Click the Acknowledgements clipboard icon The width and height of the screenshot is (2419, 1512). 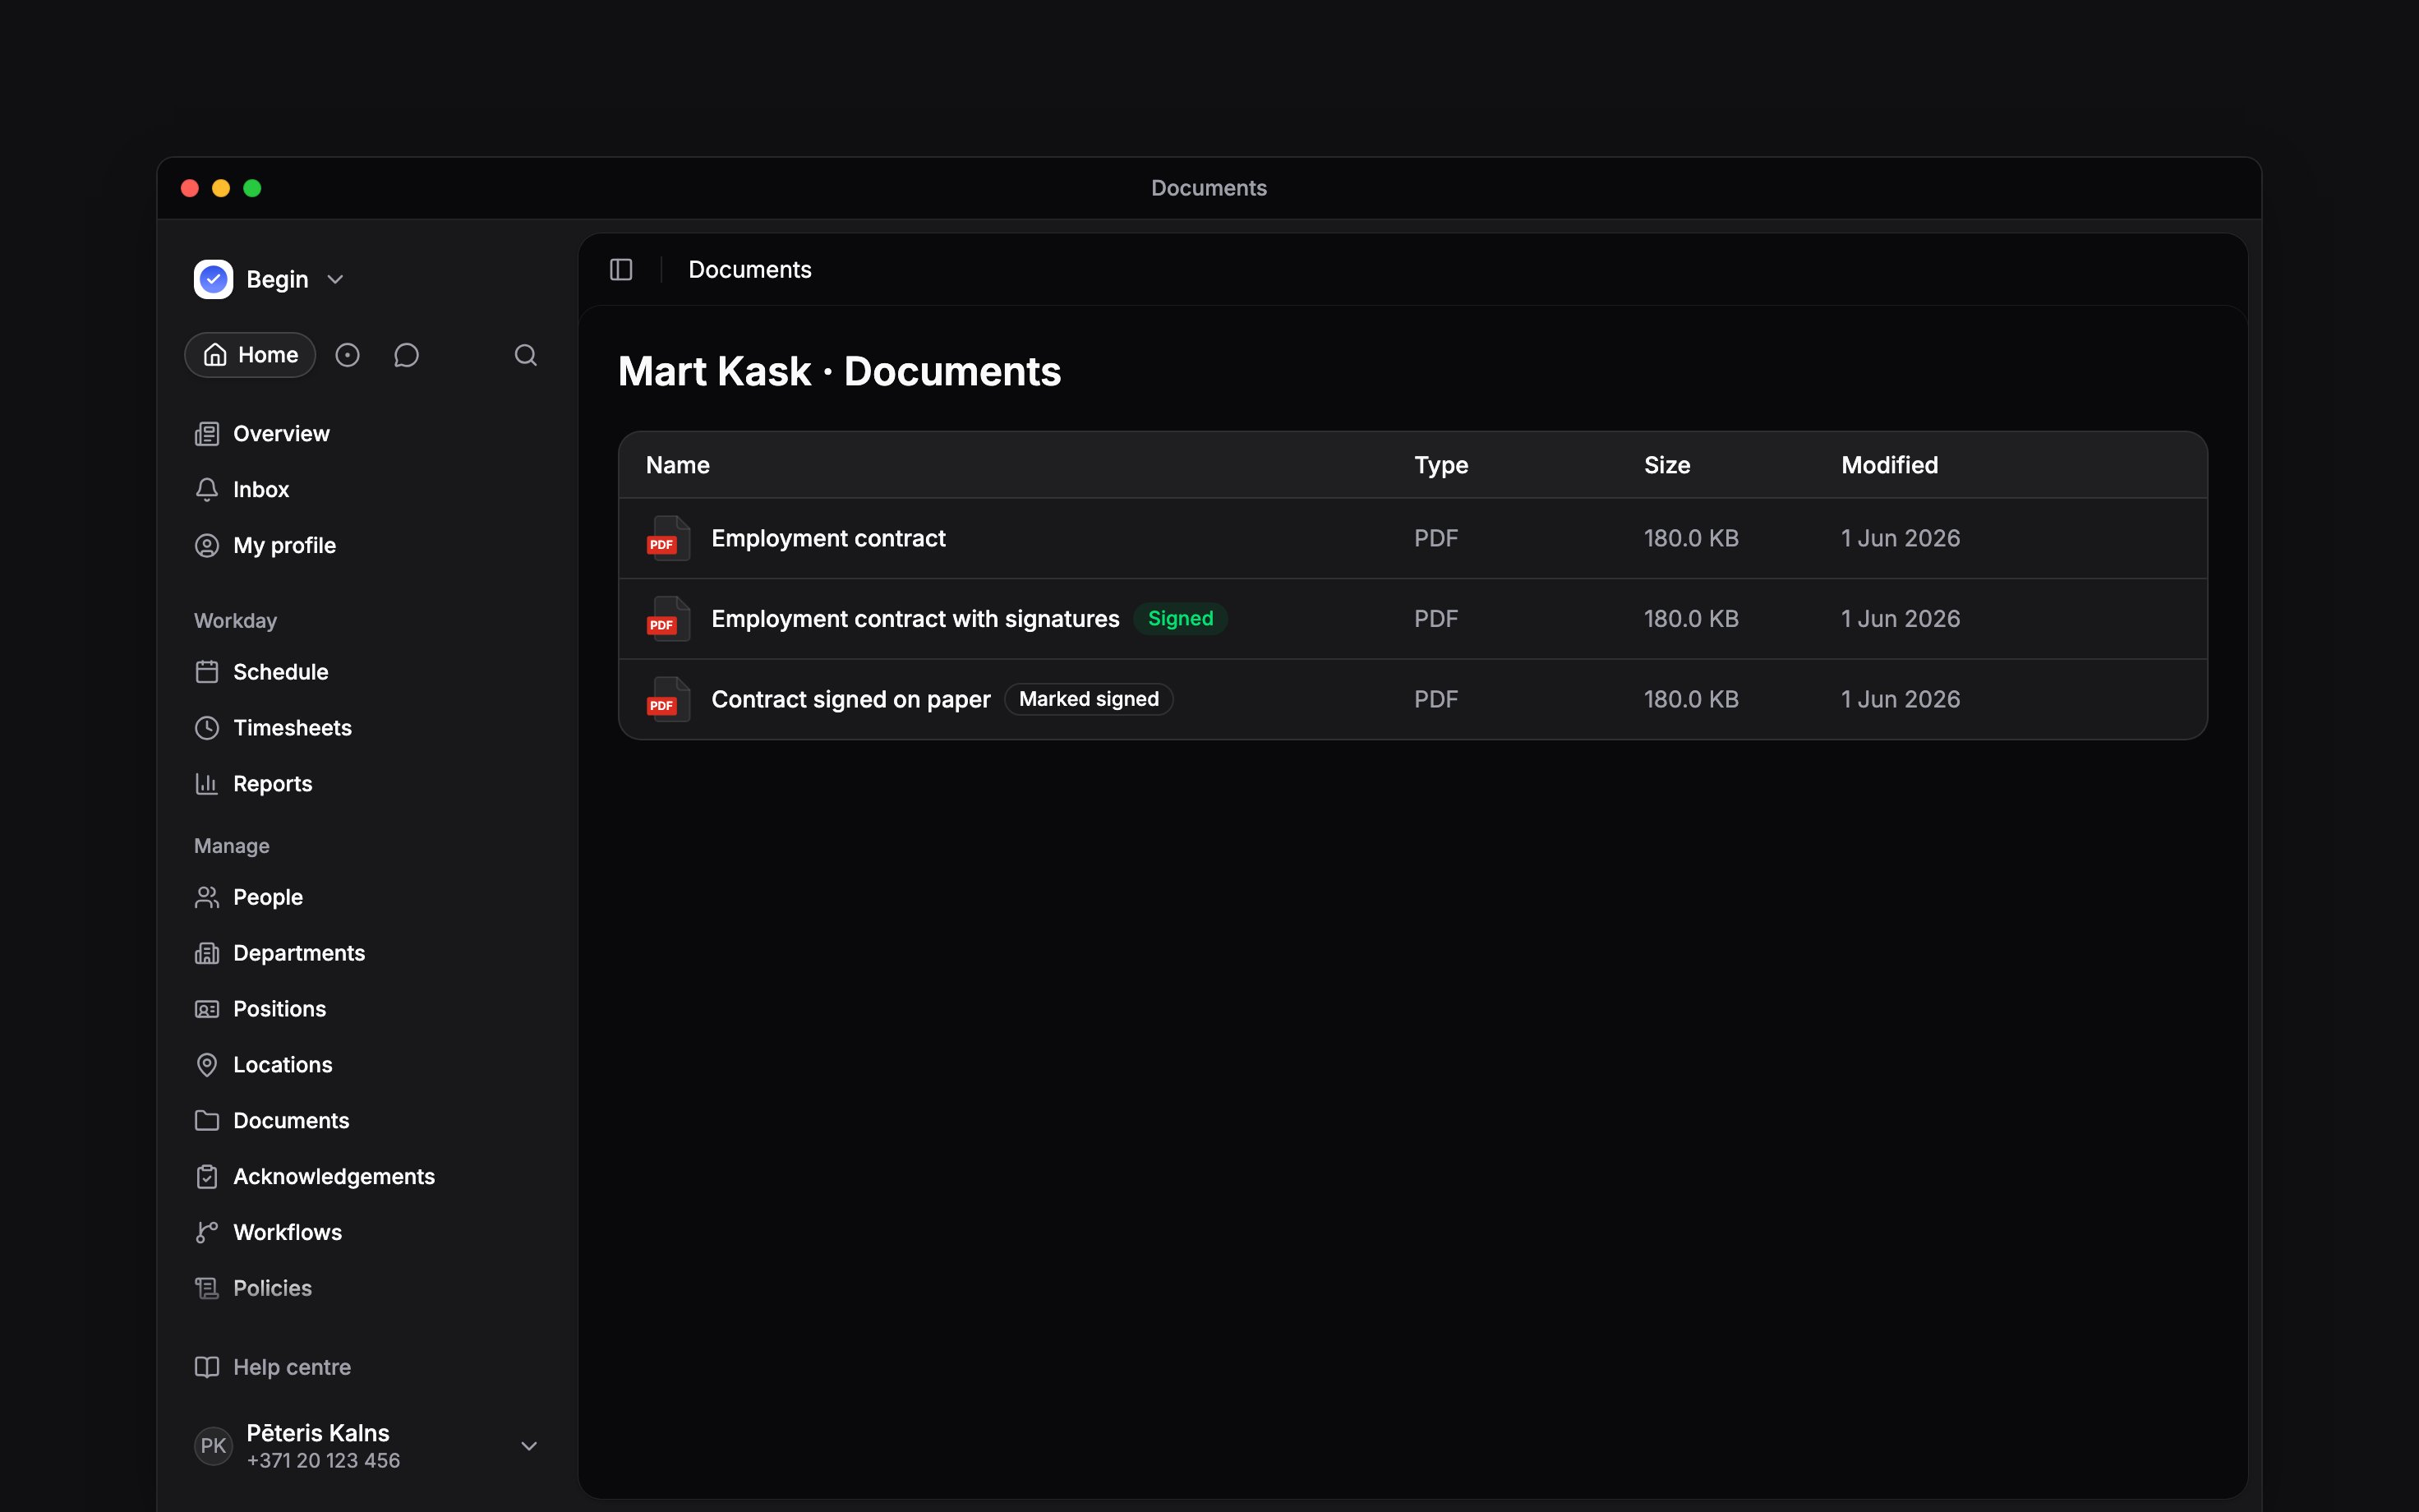pos(207,1177)
